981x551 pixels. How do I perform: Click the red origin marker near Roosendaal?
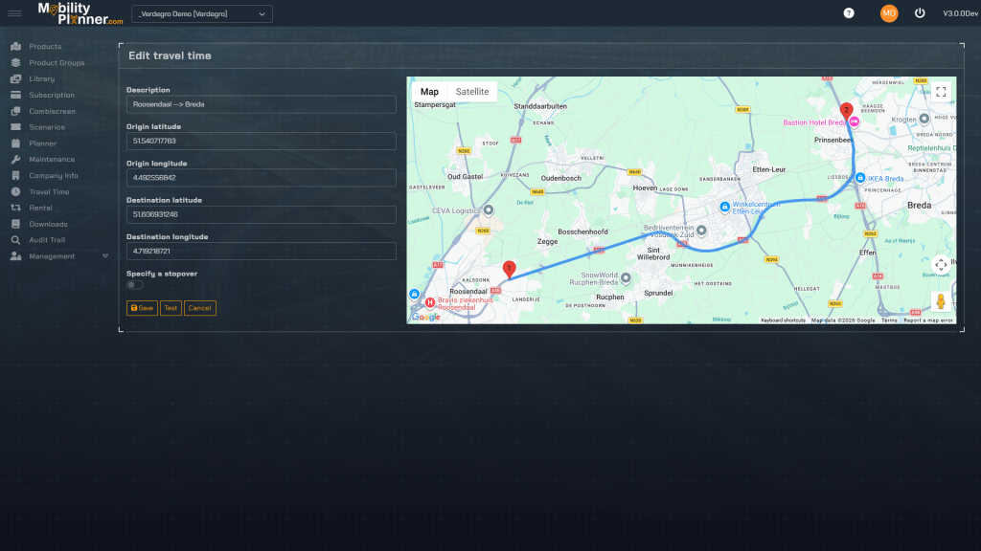(509, 269)
